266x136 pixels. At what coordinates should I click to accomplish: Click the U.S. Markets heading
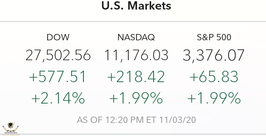point(136,6)
